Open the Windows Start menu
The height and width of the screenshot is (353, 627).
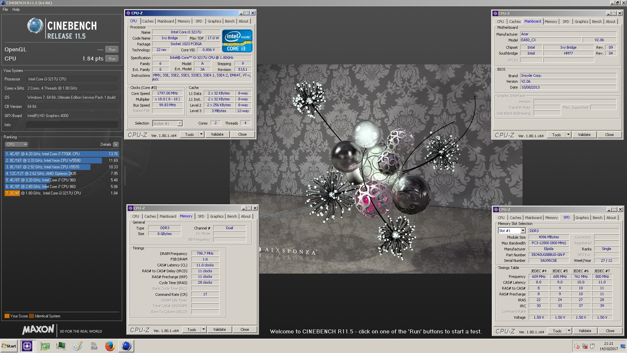tap(9, 346)
